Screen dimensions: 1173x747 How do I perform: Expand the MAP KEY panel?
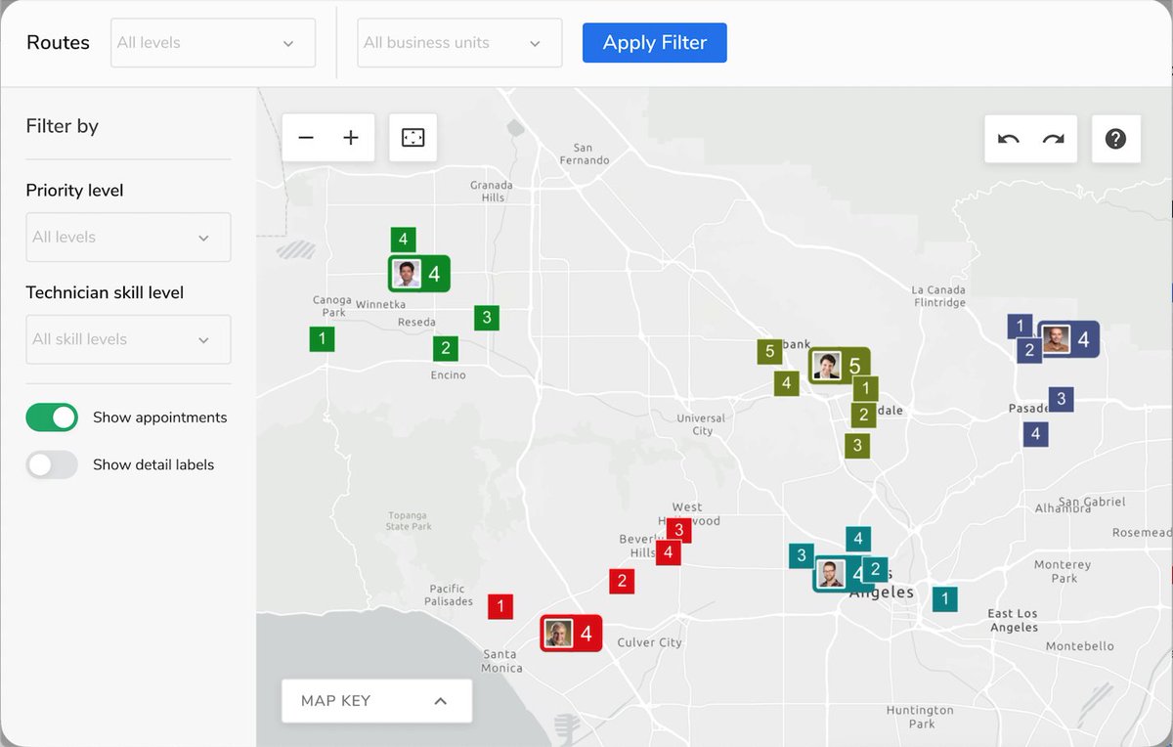tap(376, 701)
